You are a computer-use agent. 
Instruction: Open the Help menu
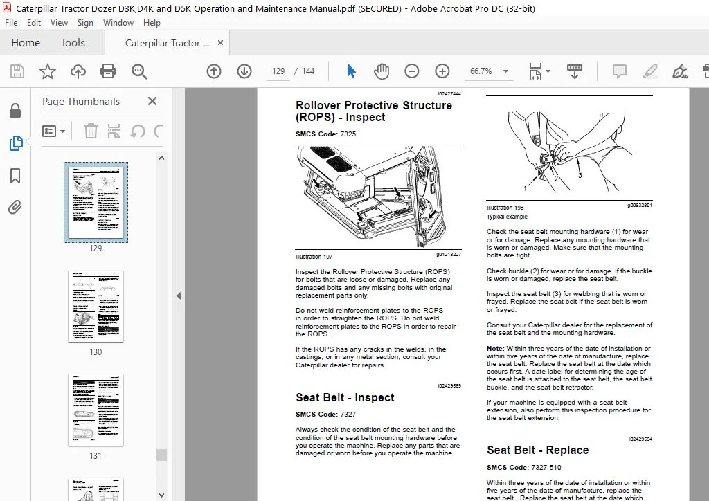(152, 23)
